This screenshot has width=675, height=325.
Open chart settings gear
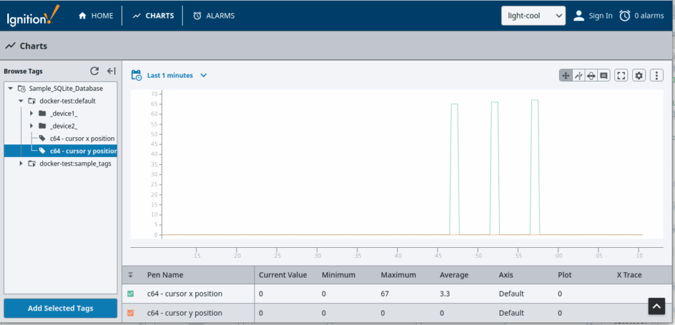pos(639,76)
